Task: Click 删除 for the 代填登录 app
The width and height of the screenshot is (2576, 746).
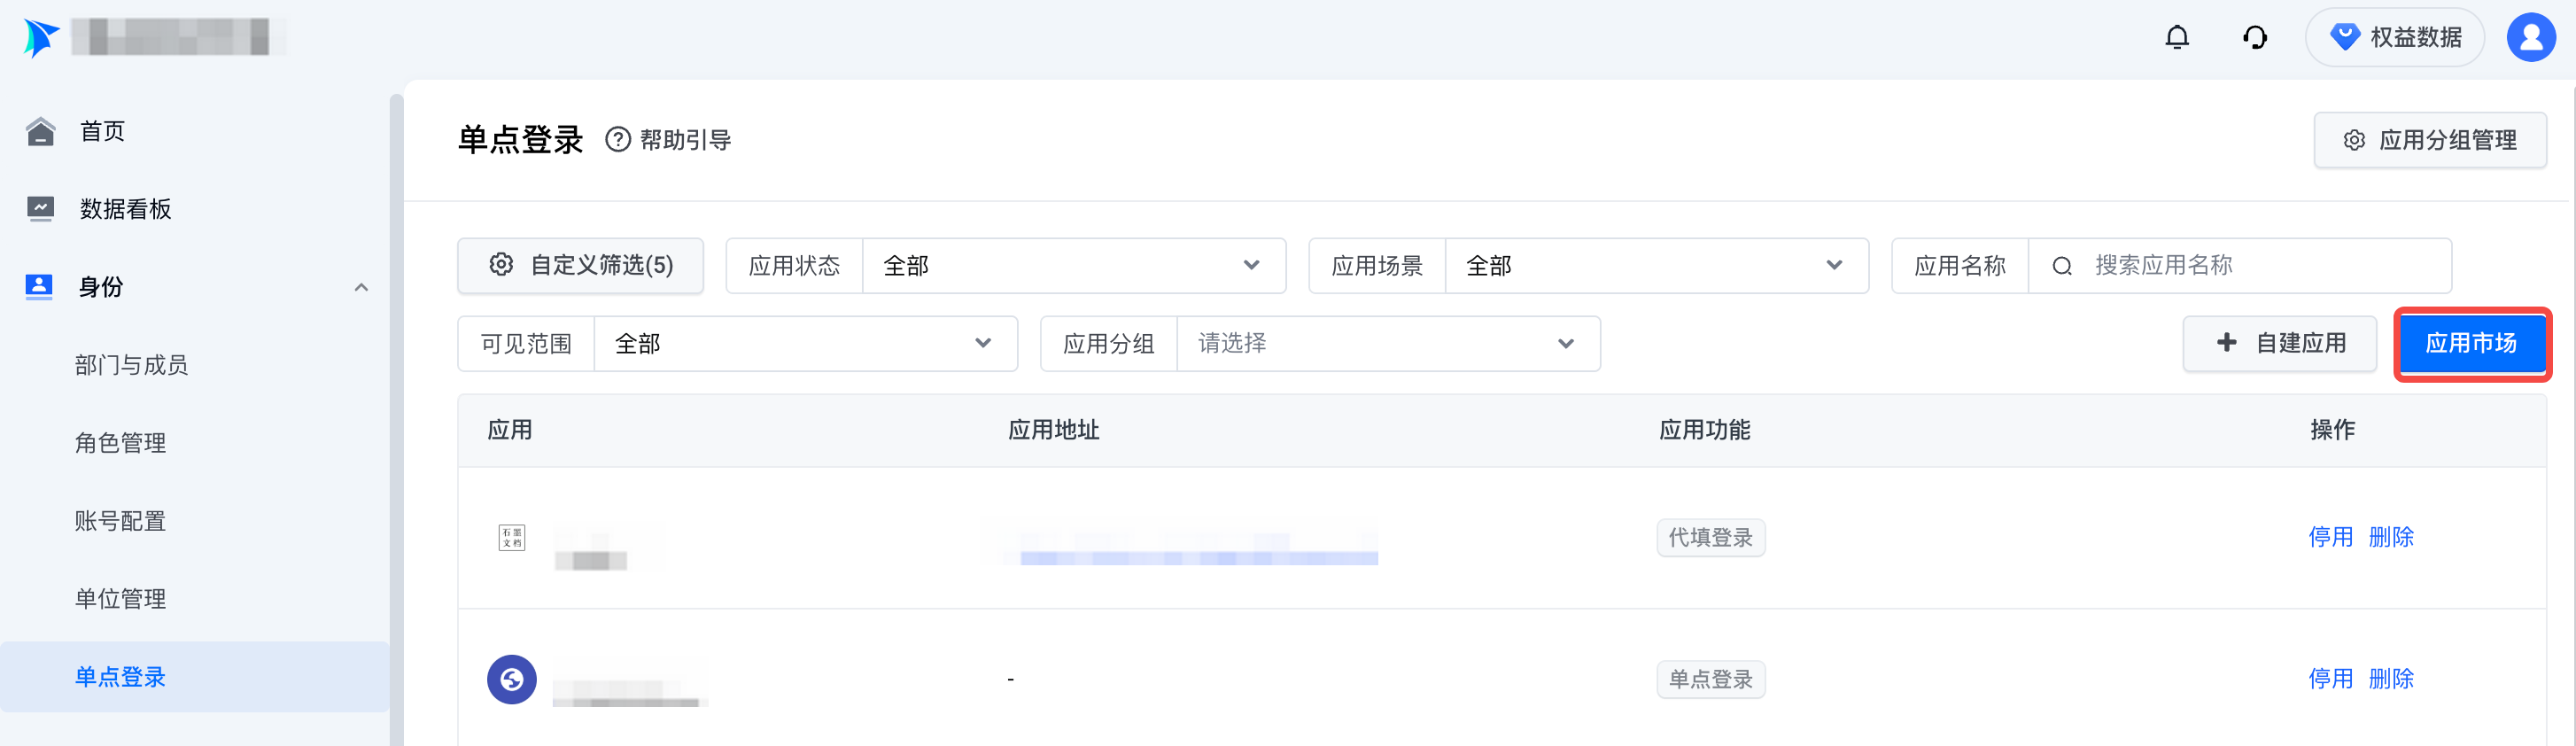Action: click(x=2391, y=538)
